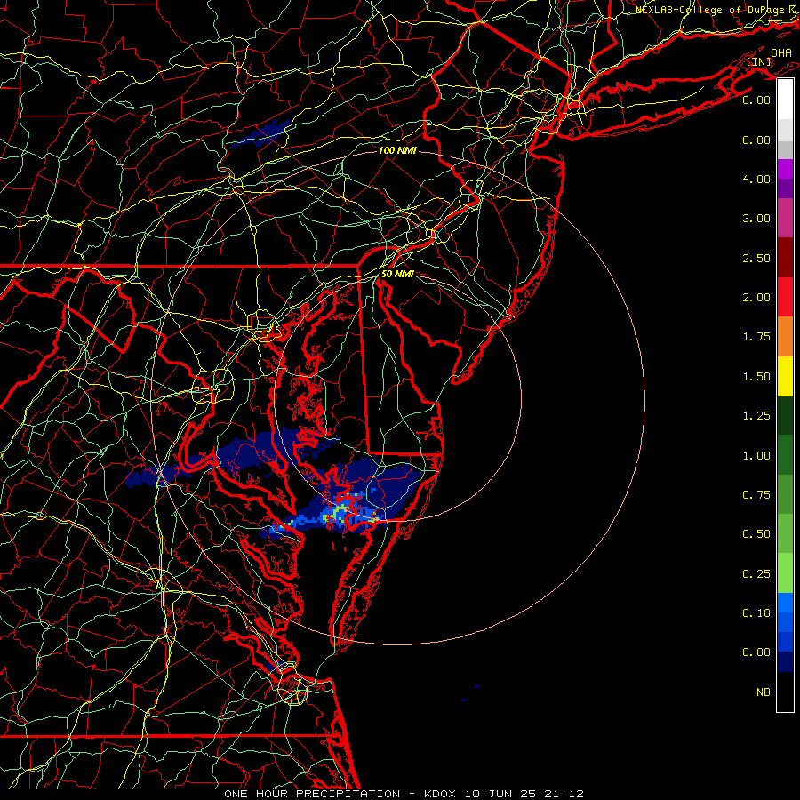Click the 1.50 scale label
This screenshot has height=800, width=800.
click(756, 377)
